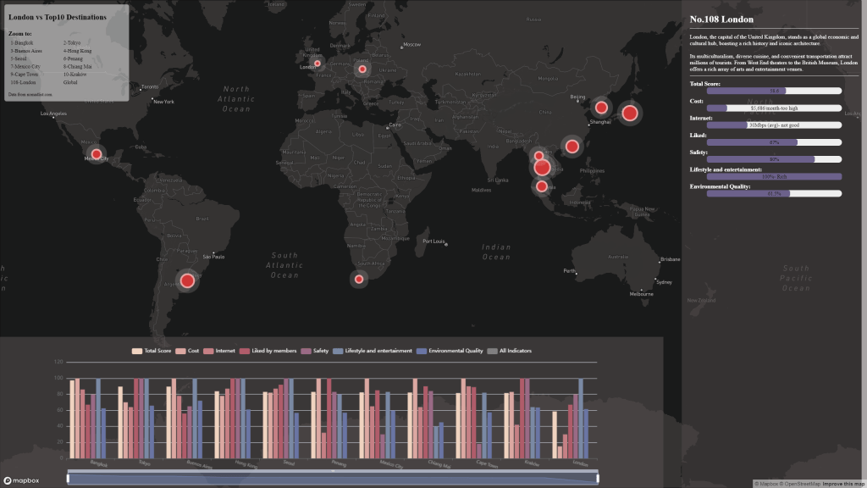Click the chart data zoom slider's left handle
The width and height of the screenshot is (867, 488).
click(x=69, y=479)
